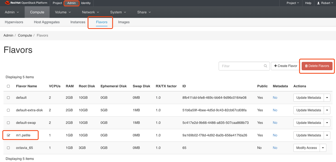Image resolution: width=336 pixels, height=162 pixels.
Task: Select the octavia_65 flavor checkbox
Action: 8,148
